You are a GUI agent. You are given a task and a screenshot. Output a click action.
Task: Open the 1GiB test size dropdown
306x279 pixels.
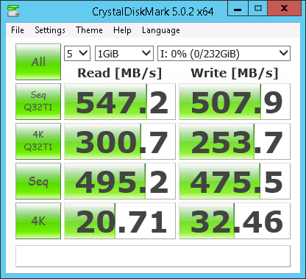[124, 54]
